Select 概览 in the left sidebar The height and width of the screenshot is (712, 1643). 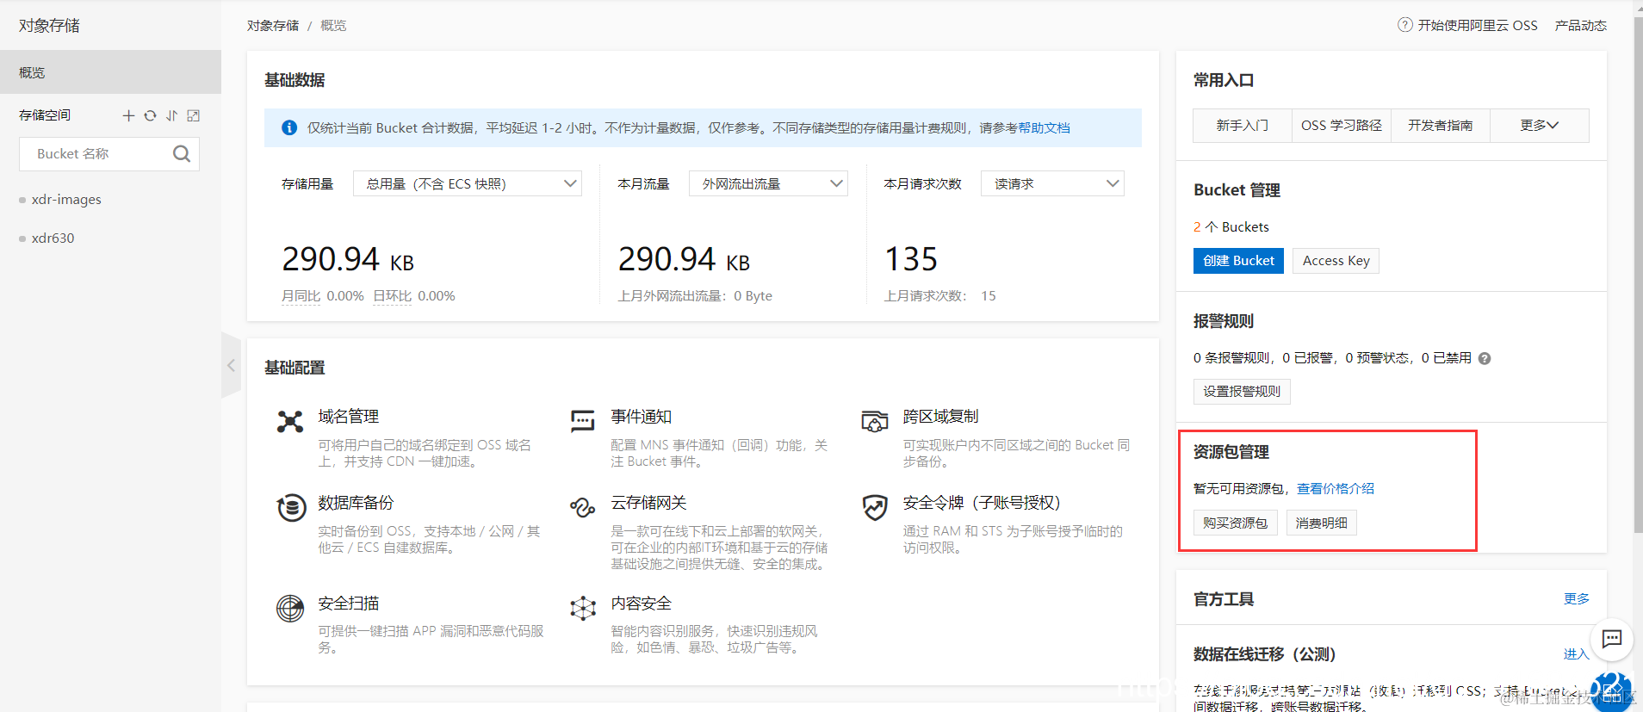110,72
